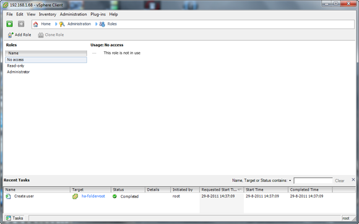Viewport: 359px width, 224px height.
Task: Click root in Initiated by cell
Action: (176, 196)
